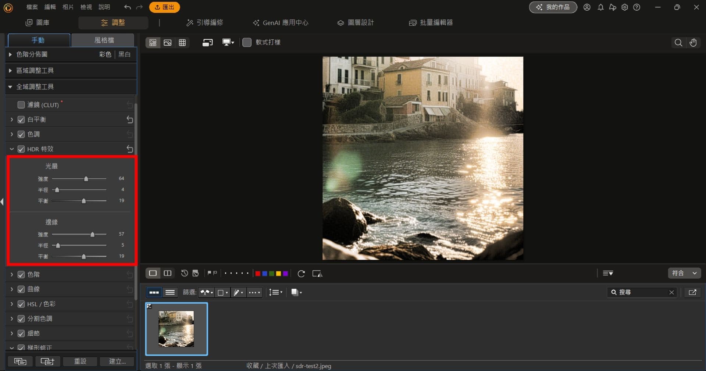Select the single-image view icon above filmstrip
This screenshot has width=706, height=371.
click(153, 273)
